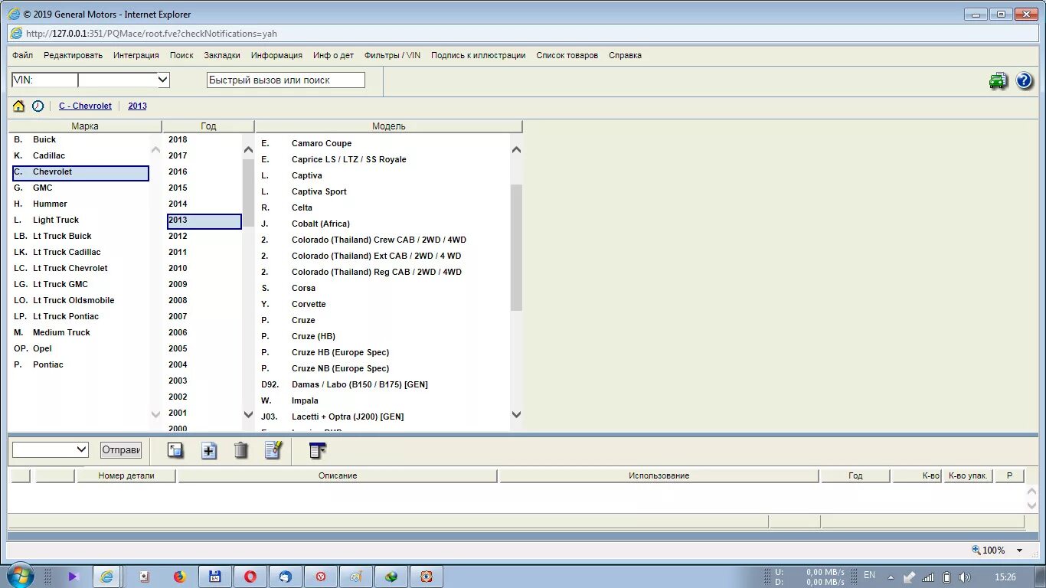Open the list options icon with arrow
The width and height of the screenshot is (1046, 588).
click(x=318, y=450)
